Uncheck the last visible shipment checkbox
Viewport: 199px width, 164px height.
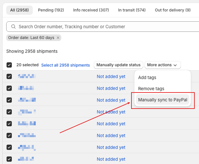(x=9, y=159)
